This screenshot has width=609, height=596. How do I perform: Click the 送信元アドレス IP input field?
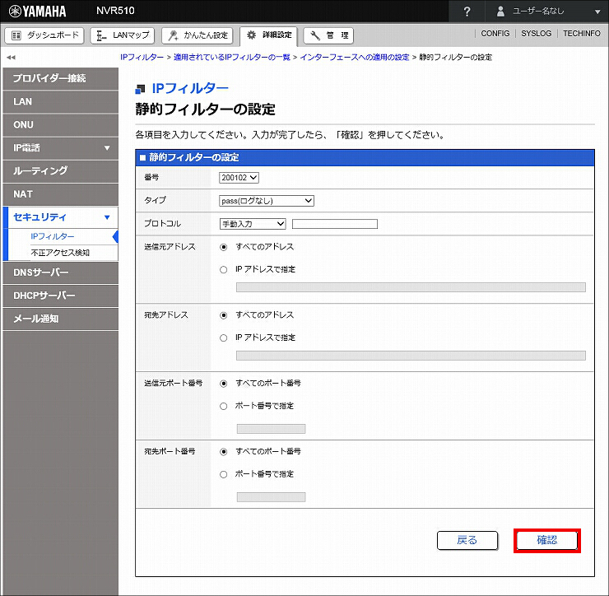[411, 287]
